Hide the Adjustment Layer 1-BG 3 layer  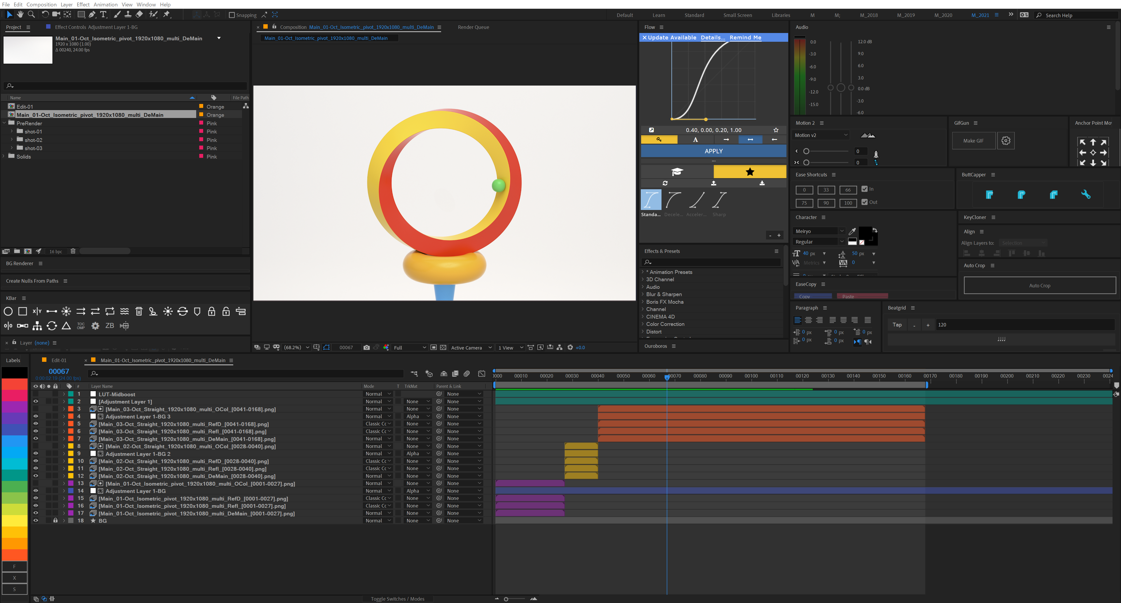click(x=36, y=417)
